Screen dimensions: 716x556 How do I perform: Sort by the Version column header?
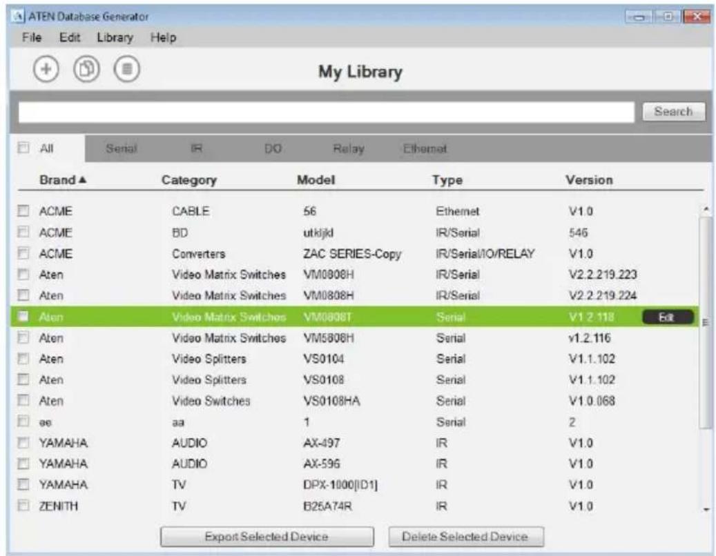click(589, 180)
